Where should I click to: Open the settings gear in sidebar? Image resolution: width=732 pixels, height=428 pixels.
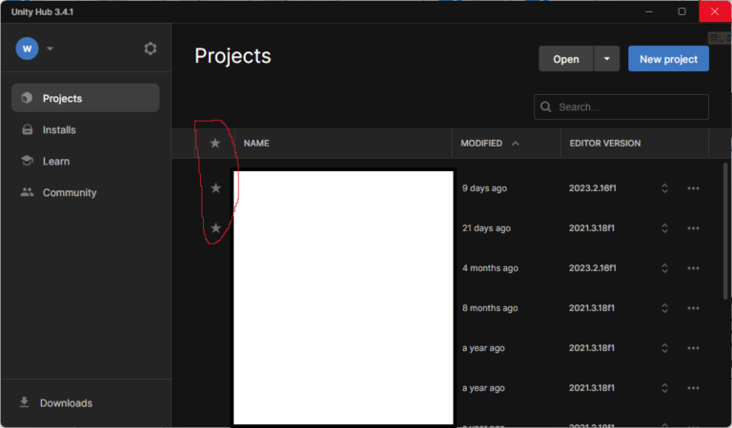150,49
